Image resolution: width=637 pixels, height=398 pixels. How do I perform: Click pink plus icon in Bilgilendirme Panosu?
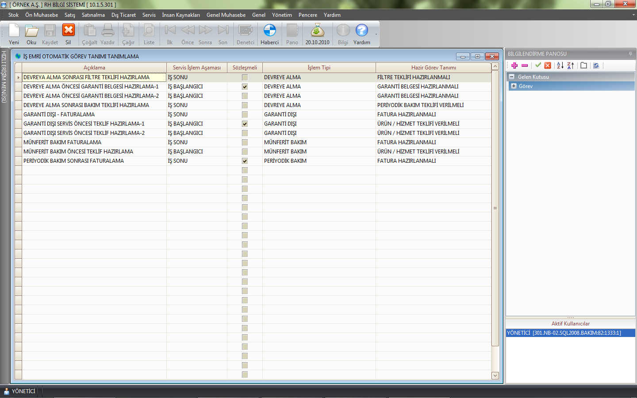514,65
